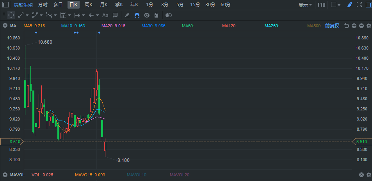The height and width of the screenshot is (181, 372).
Task: Collapse the MA indicator triangle
Action: pos(5,26)
